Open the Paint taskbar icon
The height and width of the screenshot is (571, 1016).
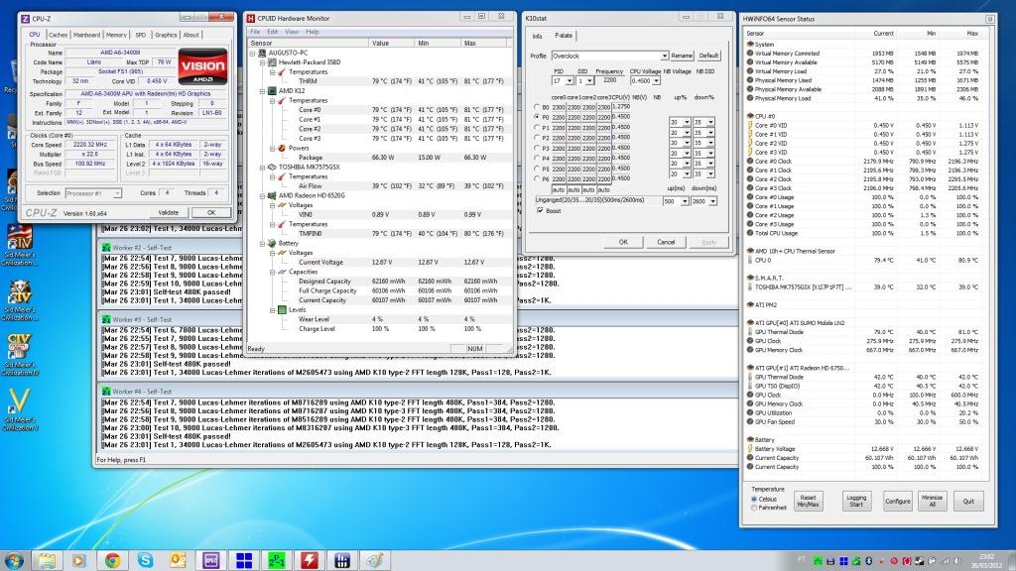point(375,560)
